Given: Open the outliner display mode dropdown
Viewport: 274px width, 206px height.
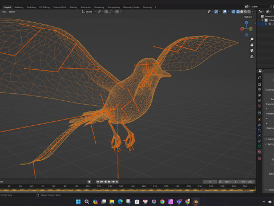Looking at the screenshot, I should [x=262, y=11].
